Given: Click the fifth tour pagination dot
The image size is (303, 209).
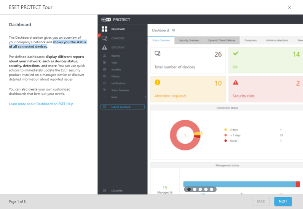Looking at the screenshot, I should tap(212, 189).
